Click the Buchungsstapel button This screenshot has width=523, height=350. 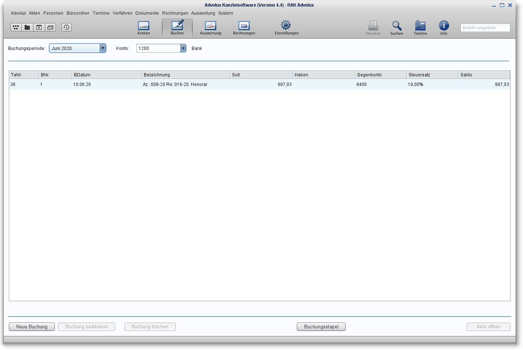click(x=321, y=326)
